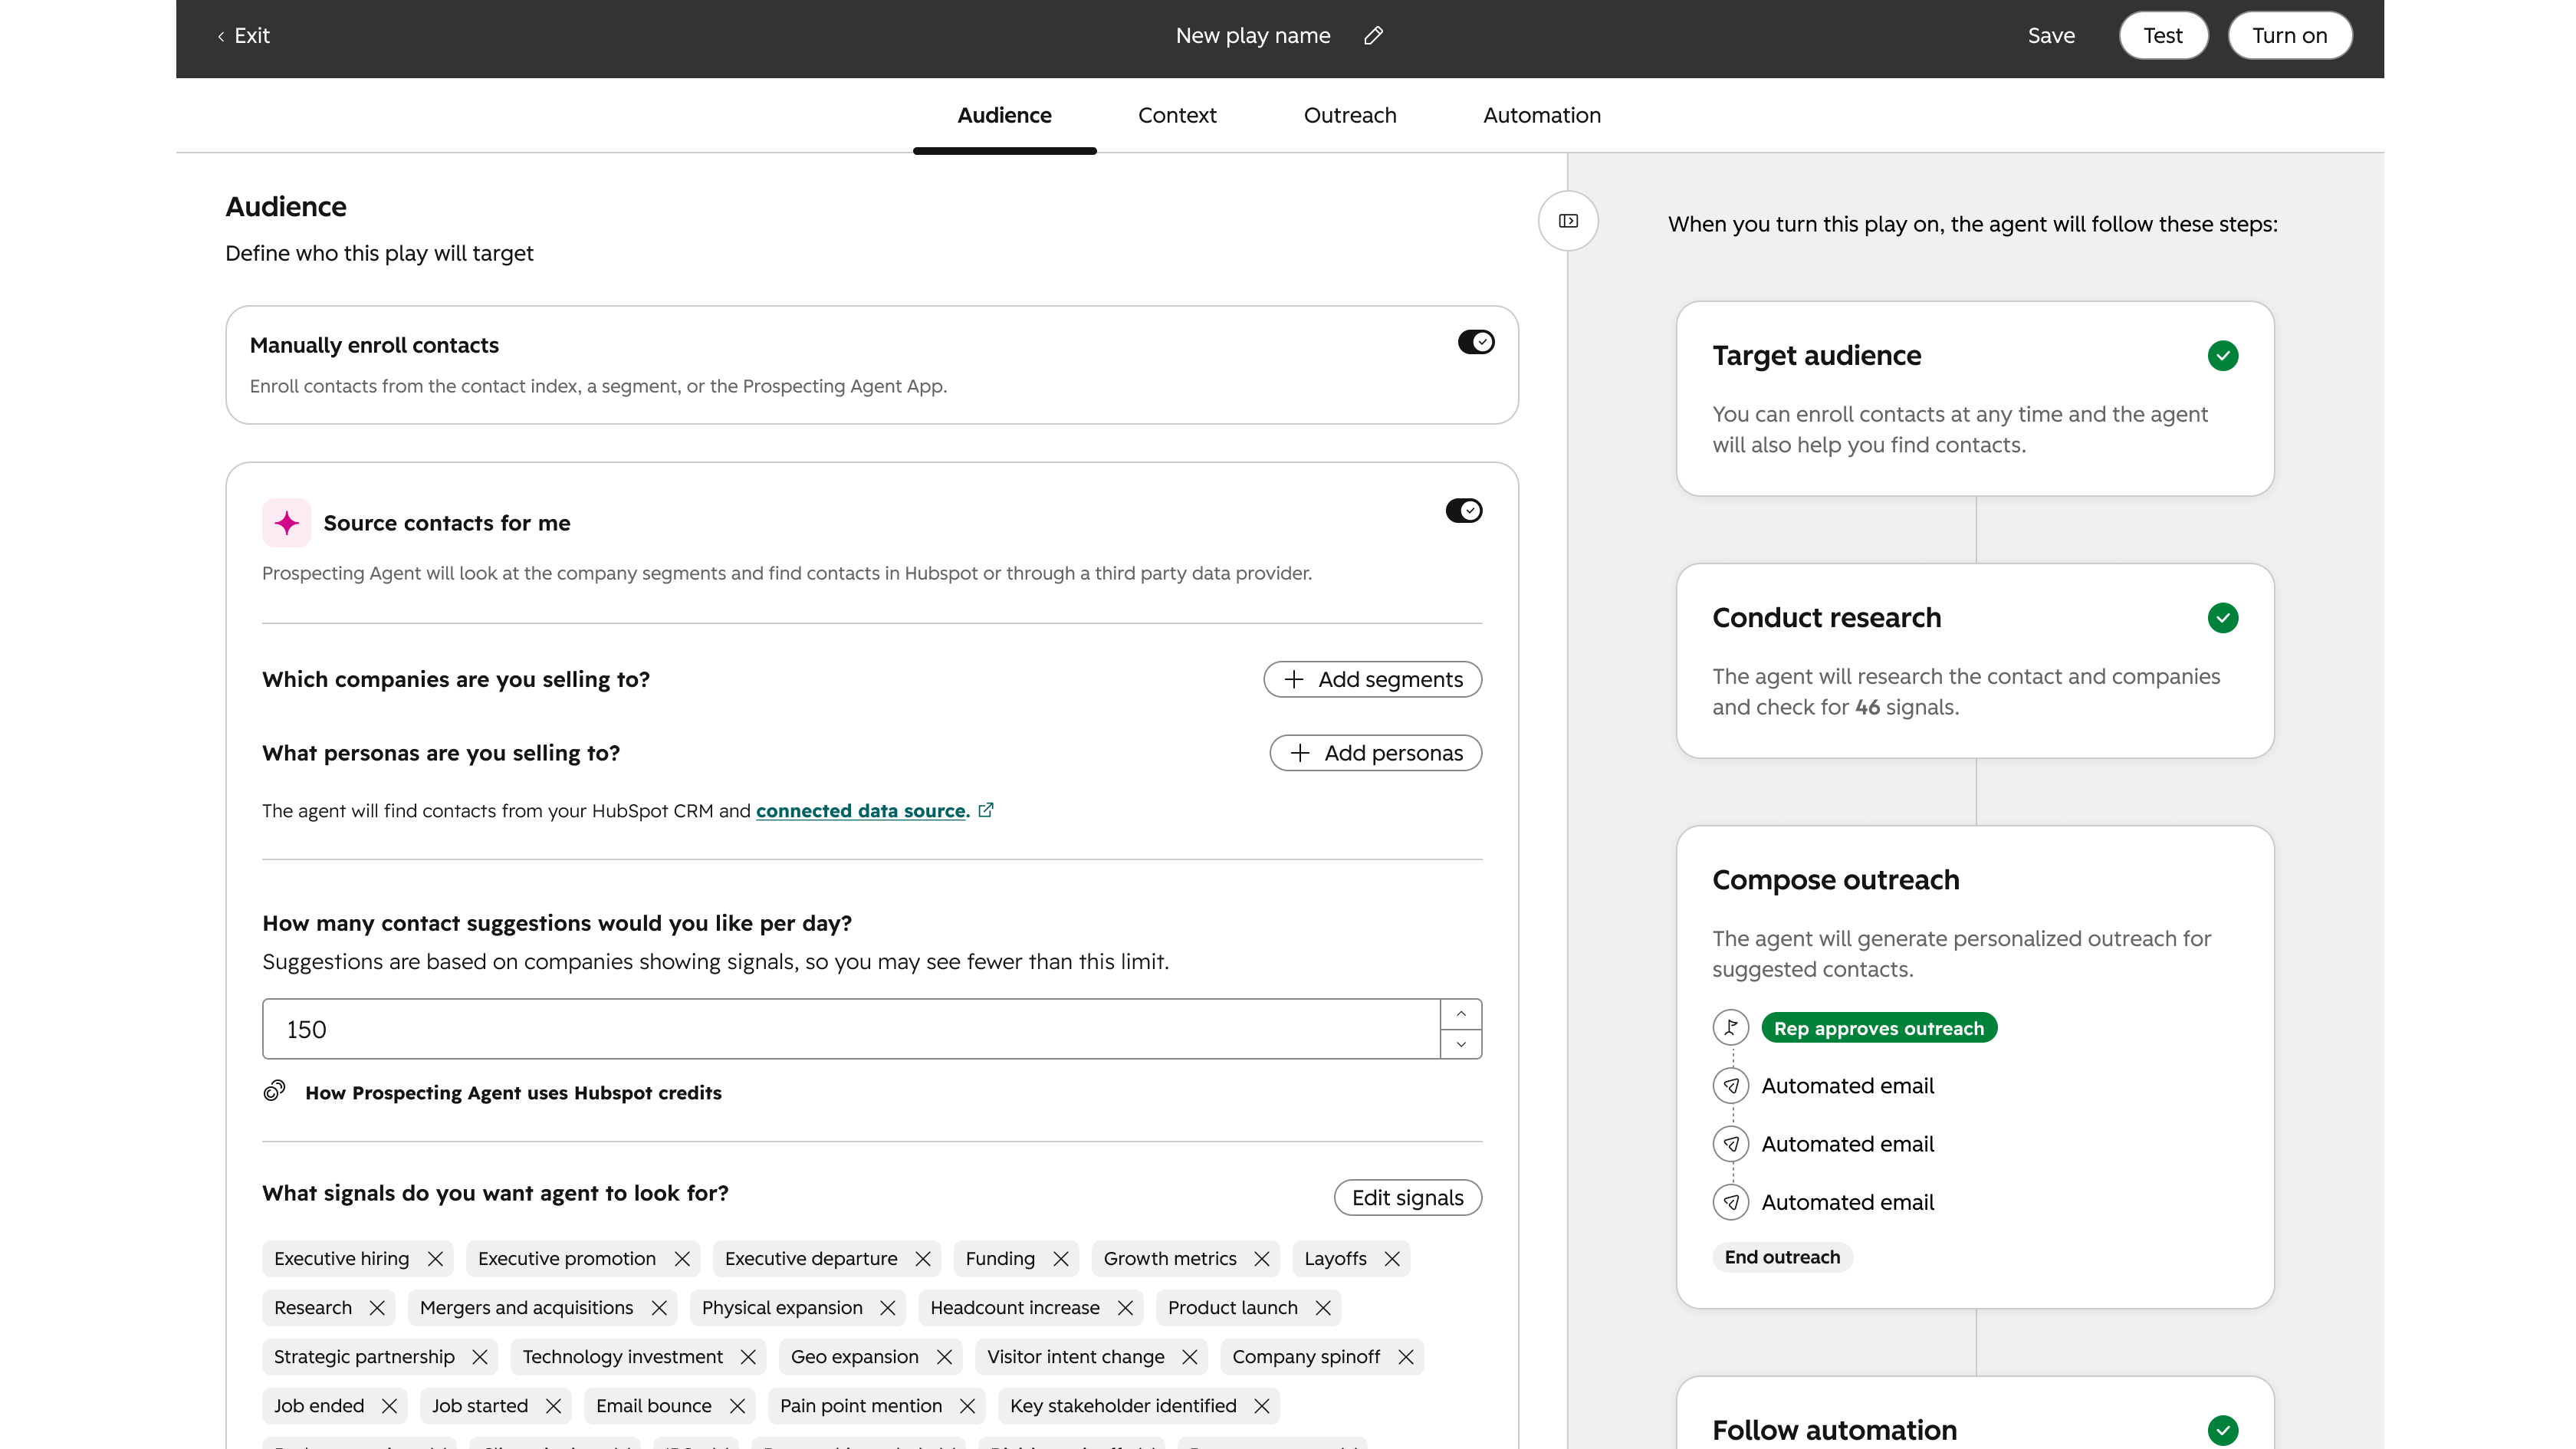
Task: Add company segments
Action: (1372, 679)
